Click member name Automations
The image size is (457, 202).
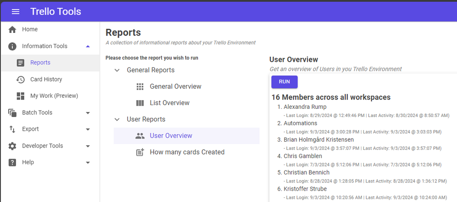(x=300, y=123)
